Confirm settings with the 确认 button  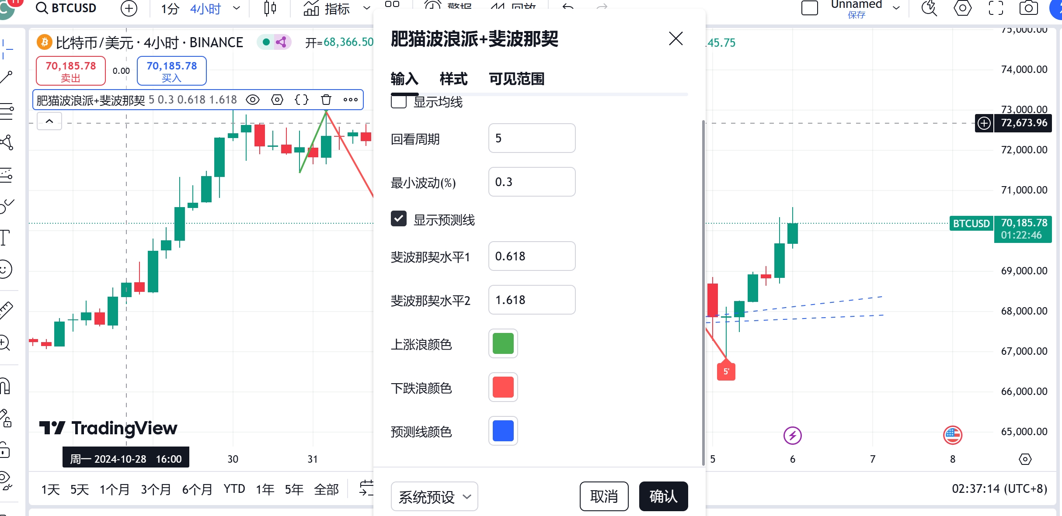(x=663, y=496)
